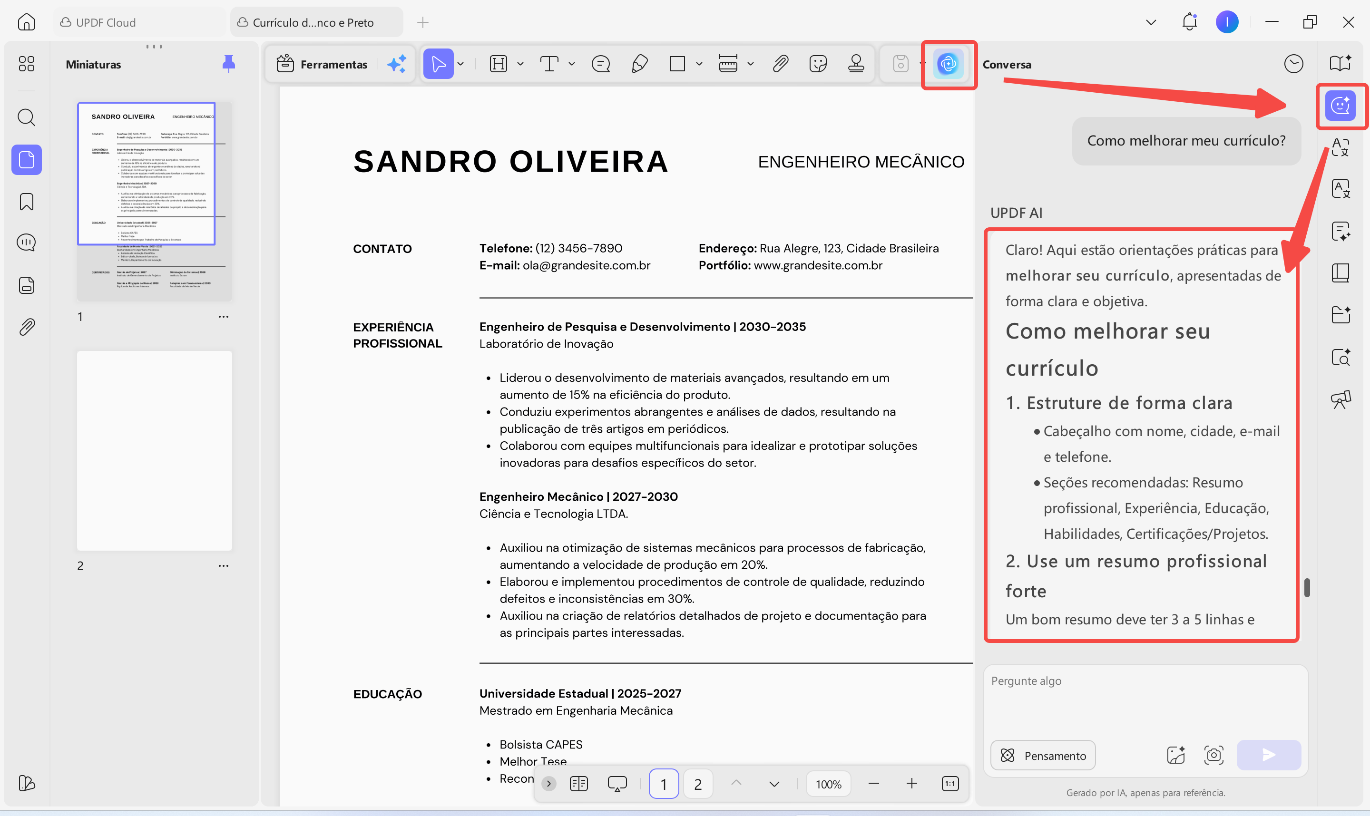Zoom out with minus button

873,784
